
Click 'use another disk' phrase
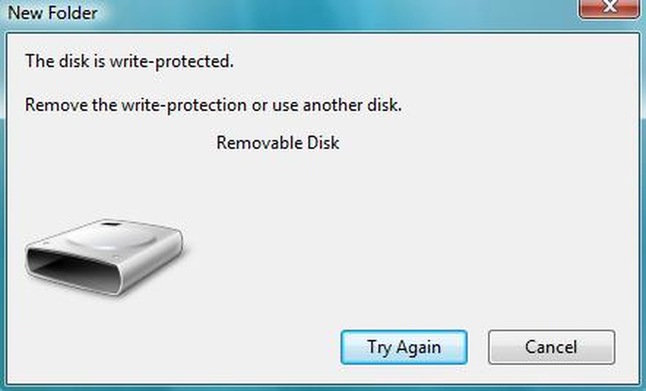[x=337, y=105]
